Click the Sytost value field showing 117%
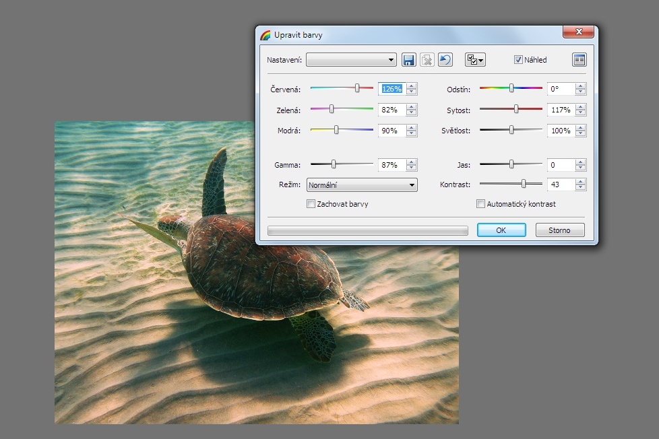 pyautogui.click(x=560, y=110)
